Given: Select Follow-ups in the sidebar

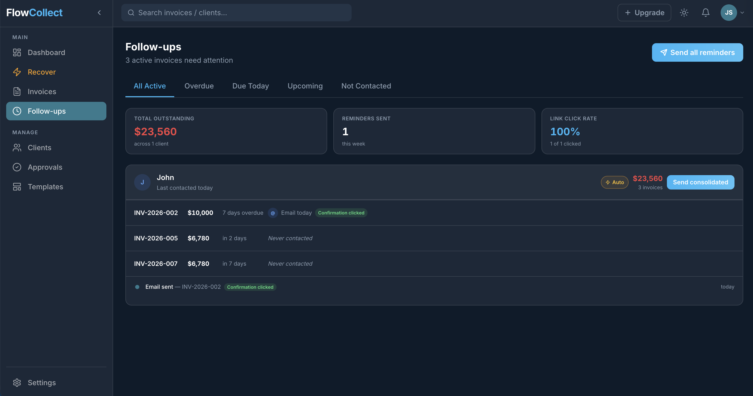Looking at the screenshot, I should click(x=56, y=111).
